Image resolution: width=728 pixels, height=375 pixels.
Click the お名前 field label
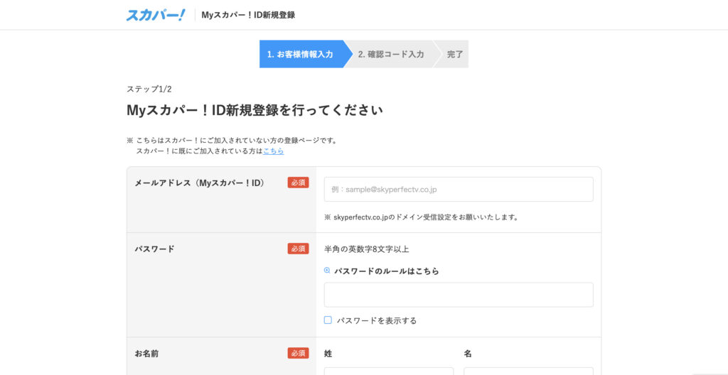click(146, 354)
